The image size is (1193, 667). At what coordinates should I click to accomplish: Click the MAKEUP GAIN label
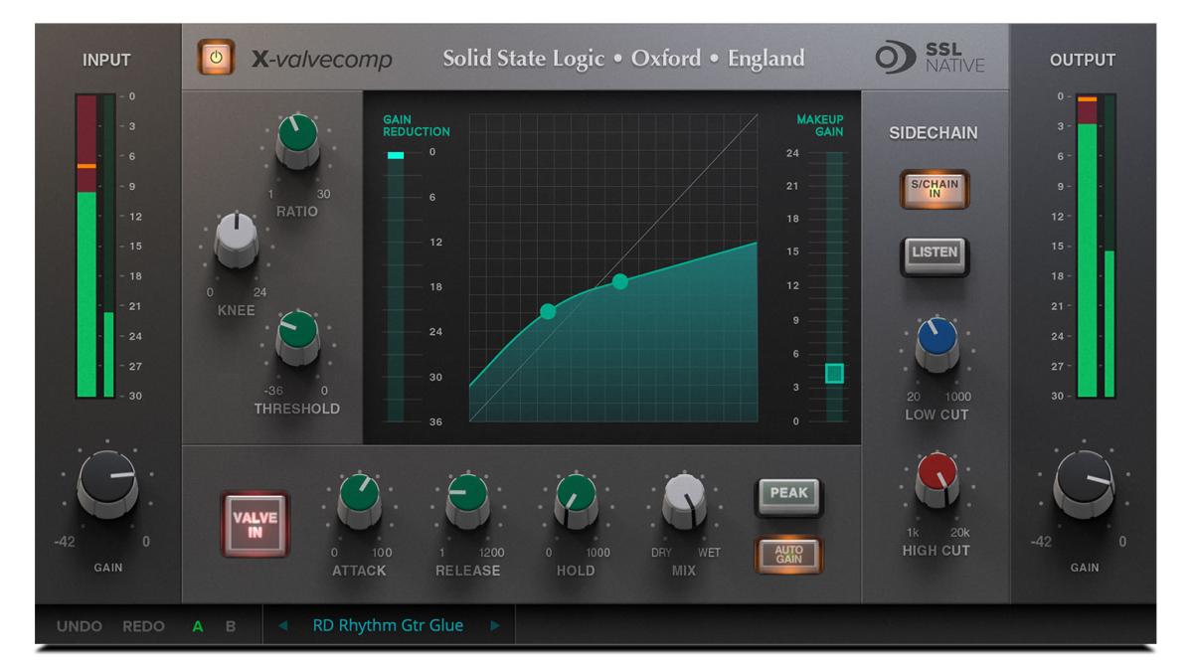(x=820, y=126)
